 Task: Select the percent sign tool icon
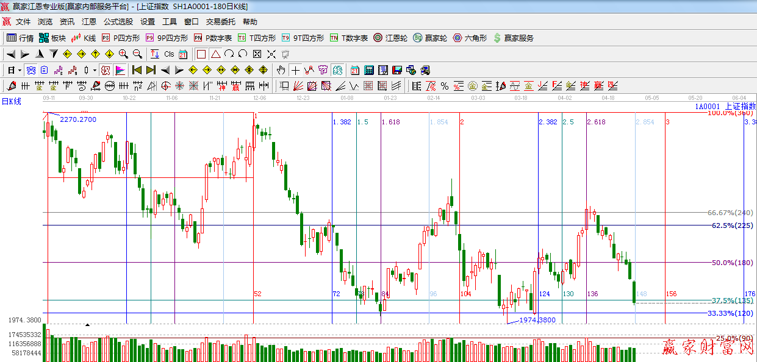pos(444,86)
